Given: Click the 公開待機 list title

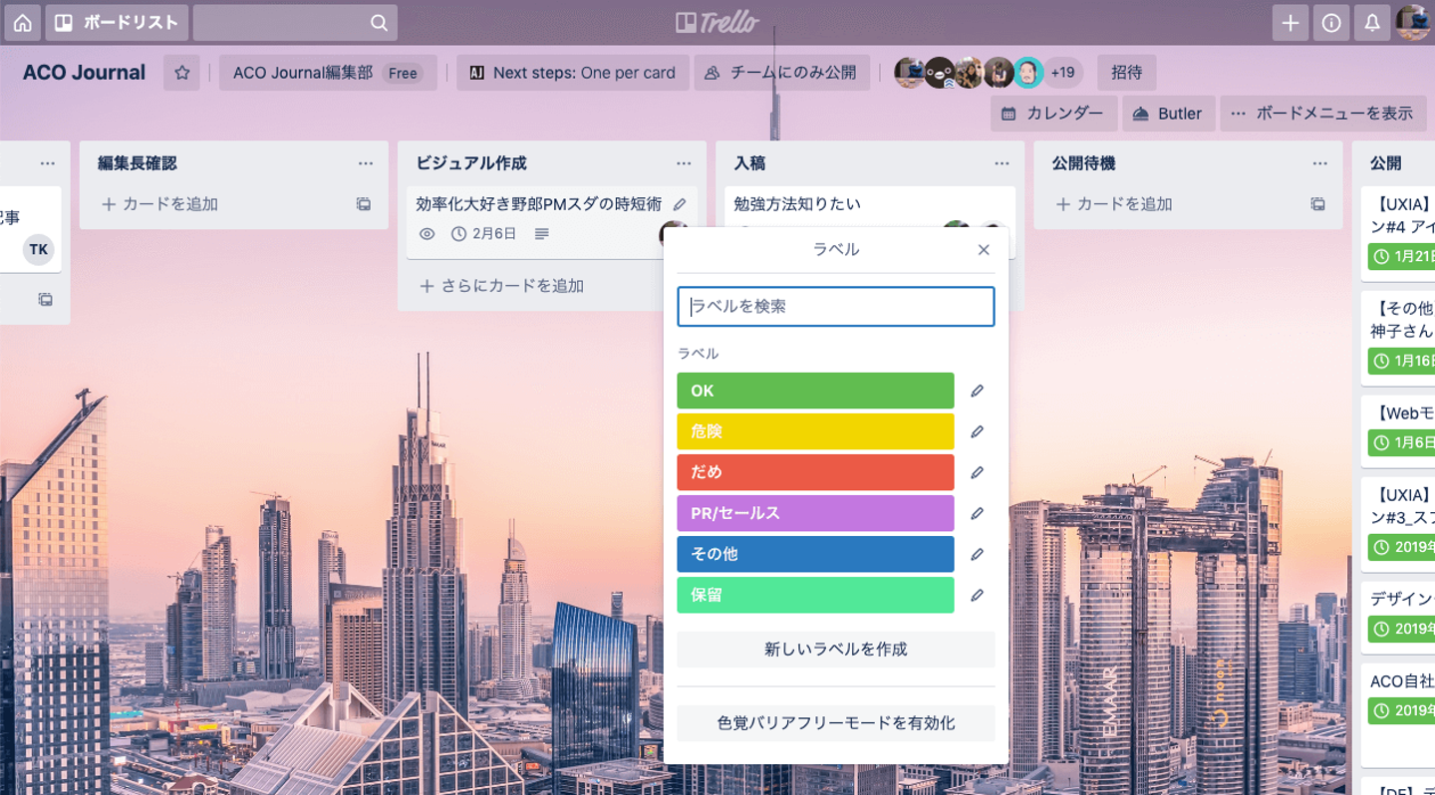Looking at the screenshot, I should click(x=1083, y=163).
